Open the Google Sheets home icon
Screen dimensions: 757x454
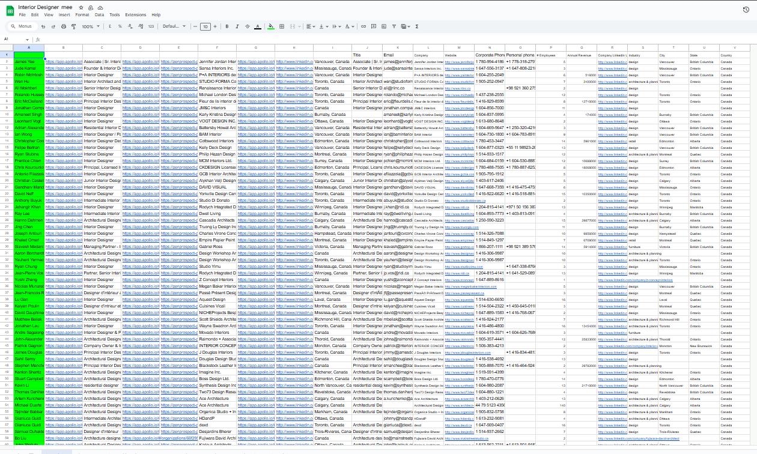click(x=10, y=10)
